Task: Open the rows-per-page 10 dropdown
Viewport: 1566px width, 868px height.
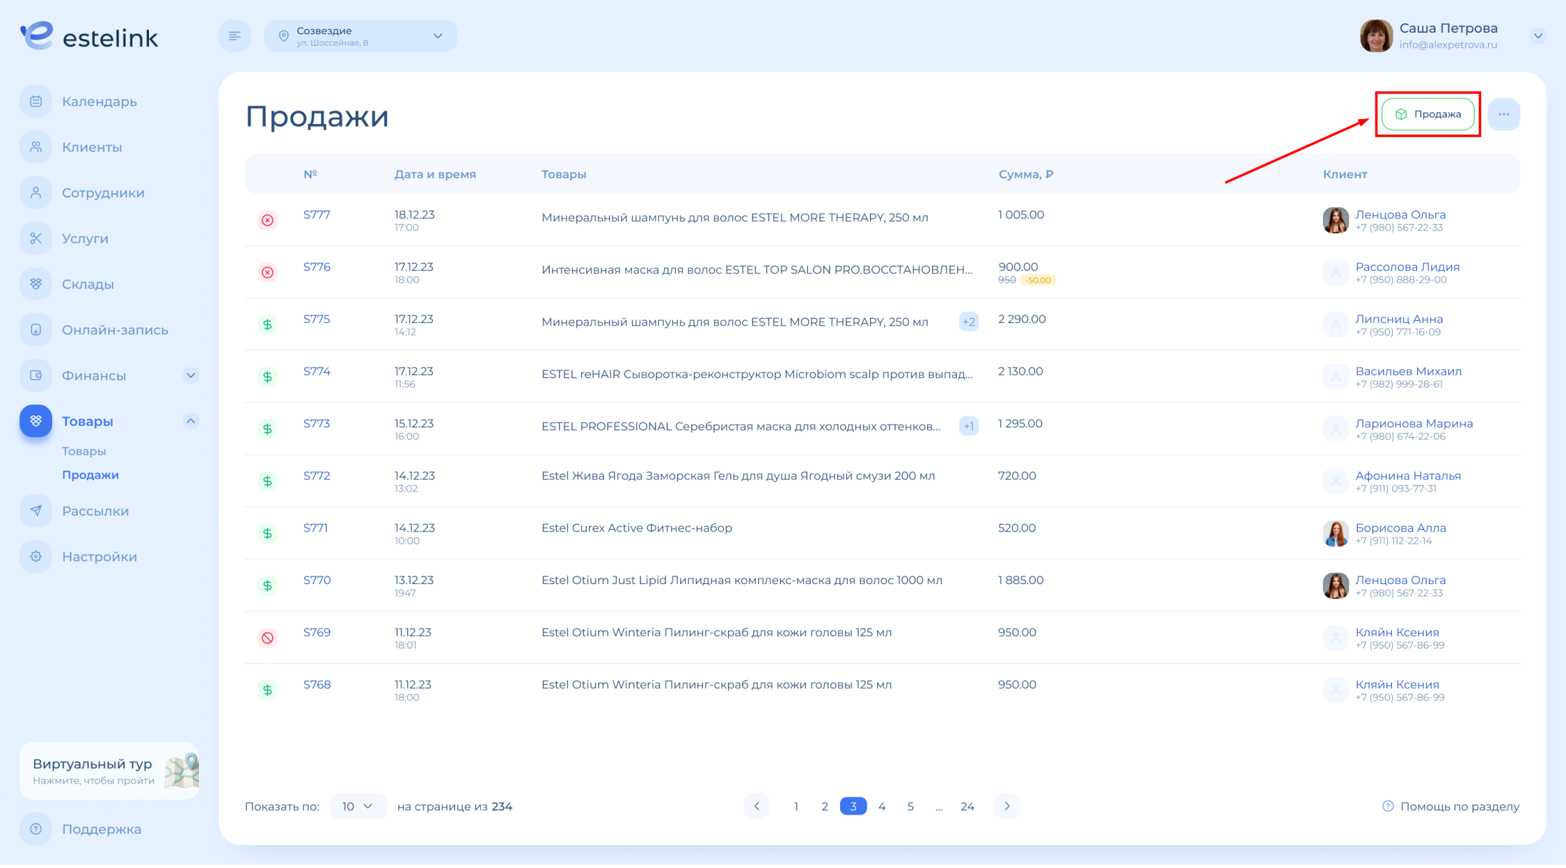Action: coord(358,806)
